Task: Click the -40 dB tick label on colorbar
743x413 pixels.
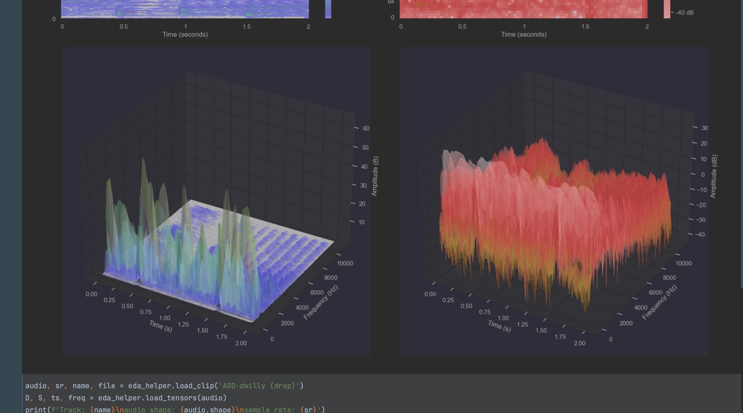Action: click(x=684, y=13)
